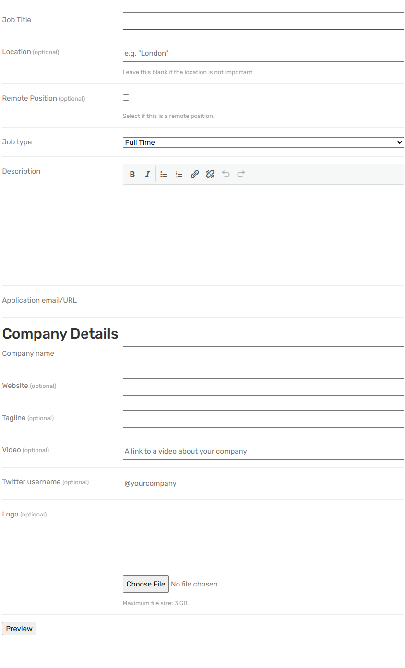Viewport: 405px width, 668px height.
Task: Click the Video link input field
Action: coord(263,451)
